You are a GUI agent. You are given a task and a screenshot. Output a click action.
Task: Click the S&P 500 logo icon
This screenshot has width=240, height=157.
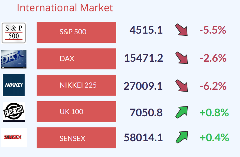click(14, 33)
